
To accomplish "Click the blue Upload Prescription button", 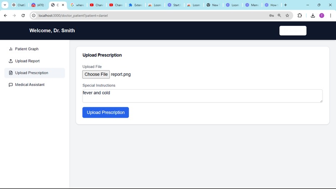I will click(105, 112).
